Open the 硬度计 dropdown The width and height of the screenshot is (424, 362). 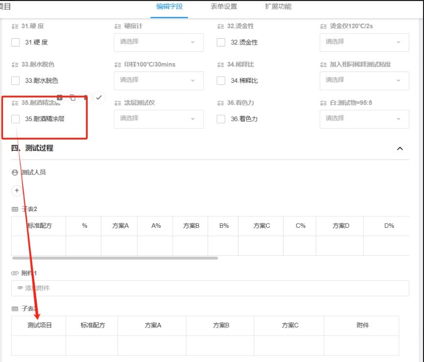point(159,42)
